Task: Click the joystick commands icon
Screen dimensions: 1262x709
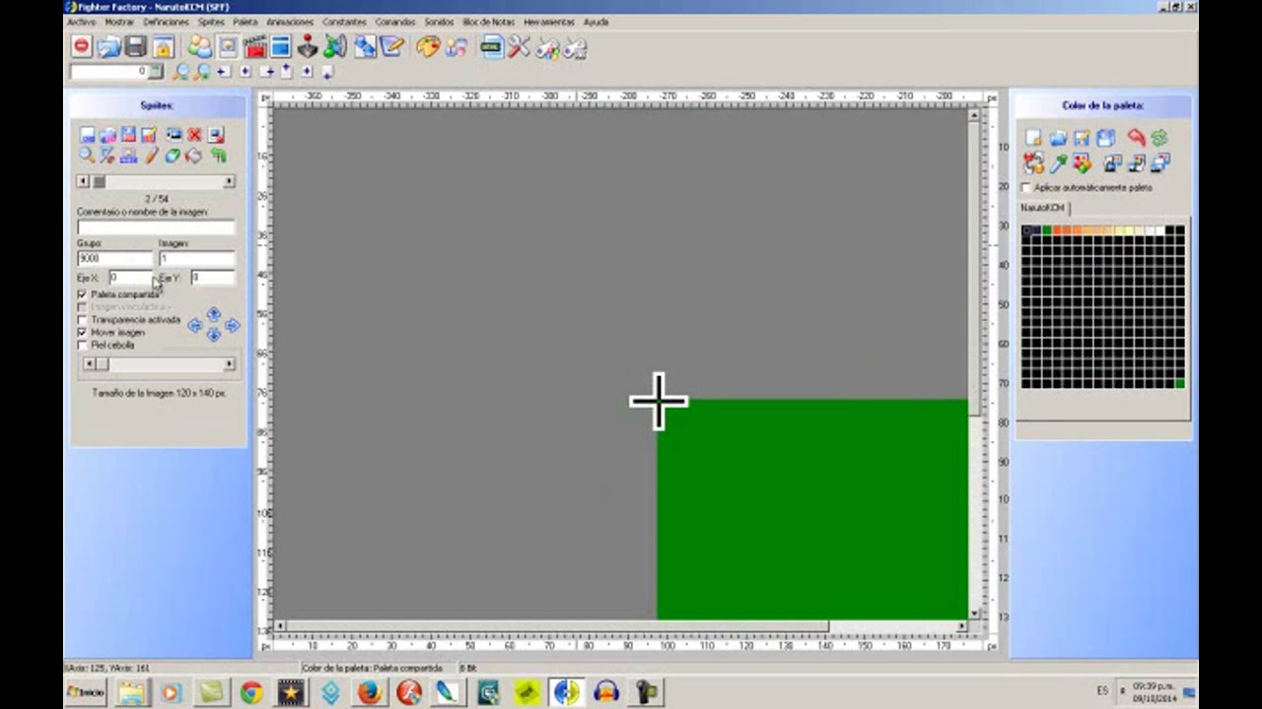Action: point(308,46)
